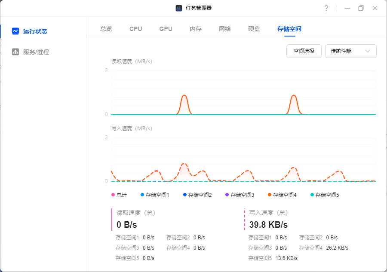Toggle the 总计 pink legend dot
The image size is (387, 272).
pos(113,195)
